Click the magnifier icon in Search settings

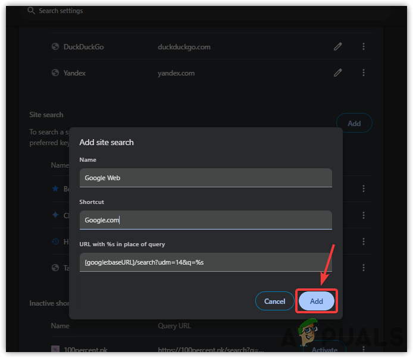[31, 11]
